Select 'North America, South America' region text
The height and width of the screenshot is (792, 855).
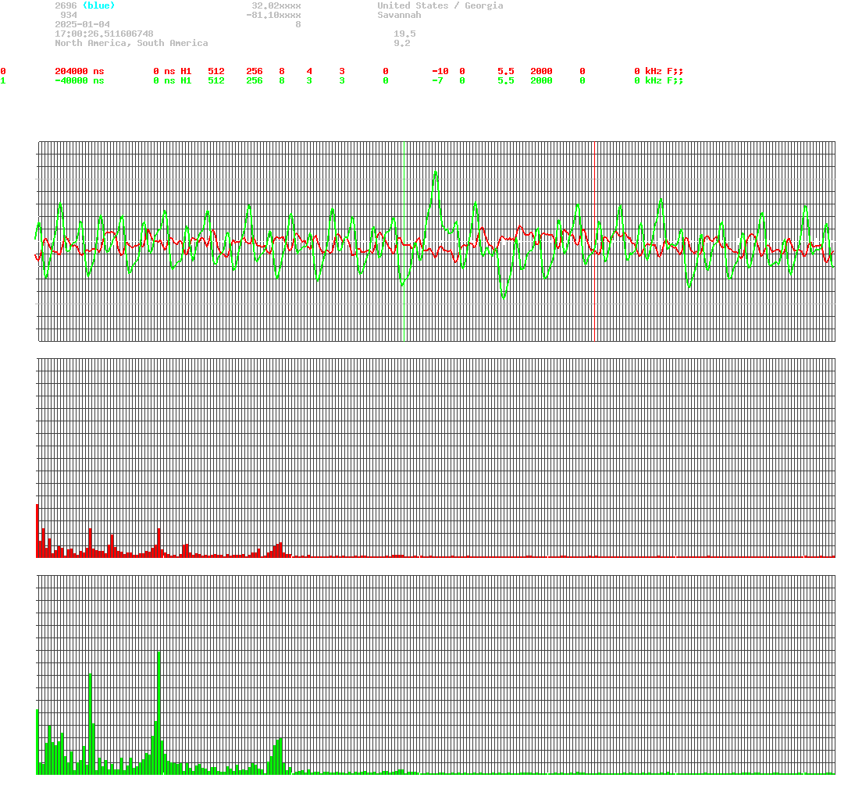[x=131, y=43]
